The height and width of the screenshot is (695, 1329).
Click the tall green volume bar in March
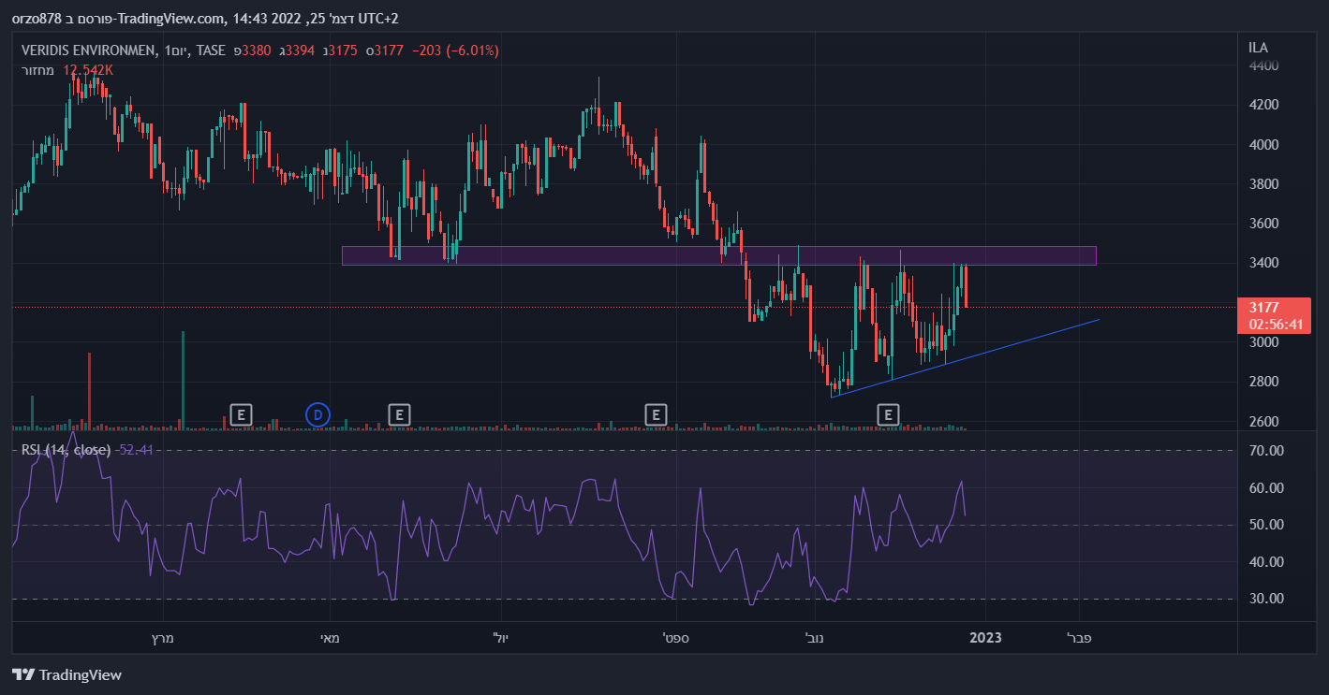(x=183, y=380)
